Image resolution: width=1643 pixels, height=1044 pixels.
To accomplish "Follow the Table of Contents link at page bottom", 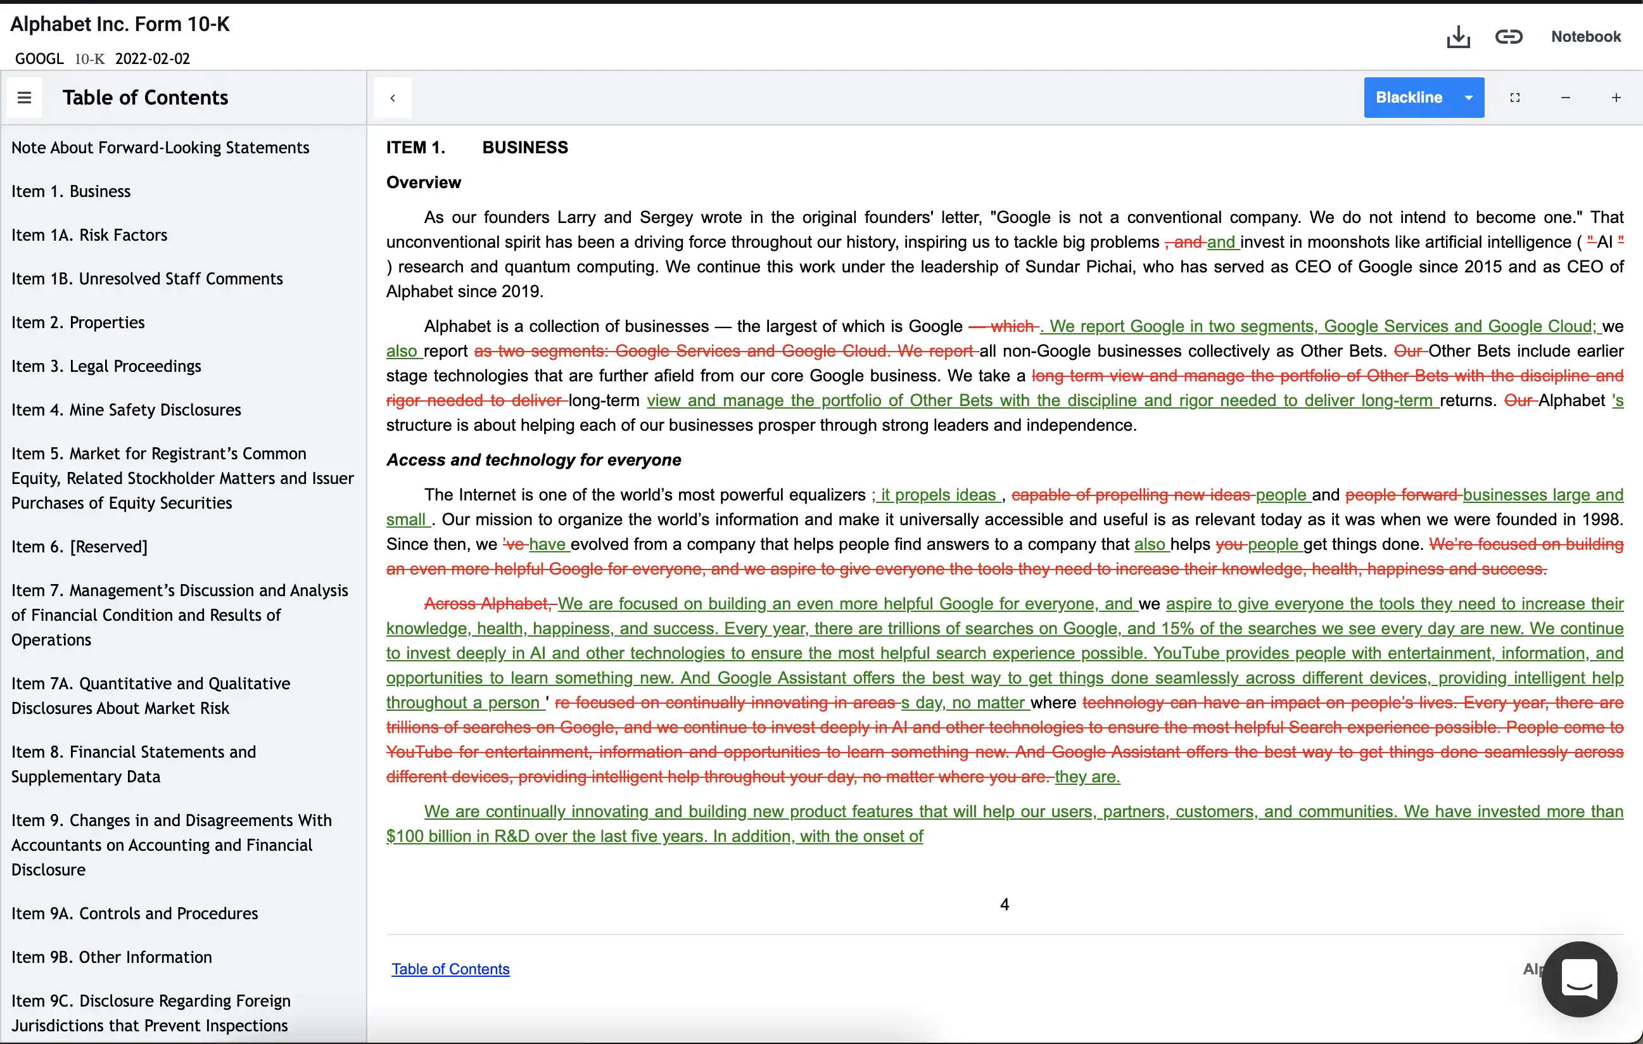I will (450, 969).
